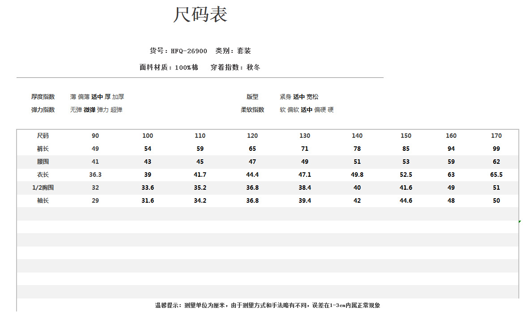Click 1/2胸围 value 36.8 for size 120

pyautogui.click(x=252, y=188)
